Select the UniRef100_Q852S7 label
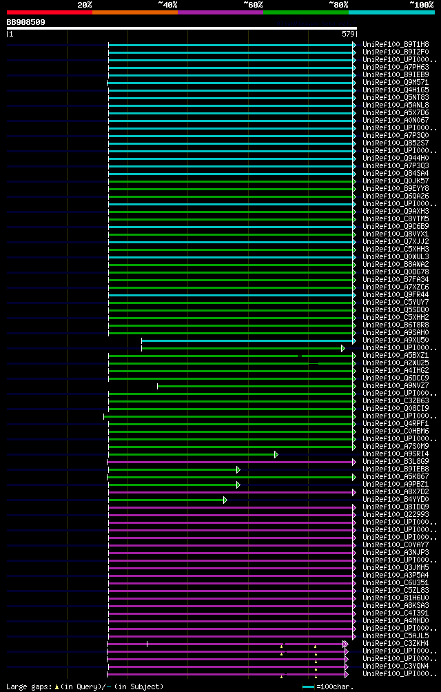This screenshot has width=441, height=692. (x=396, y=143)
